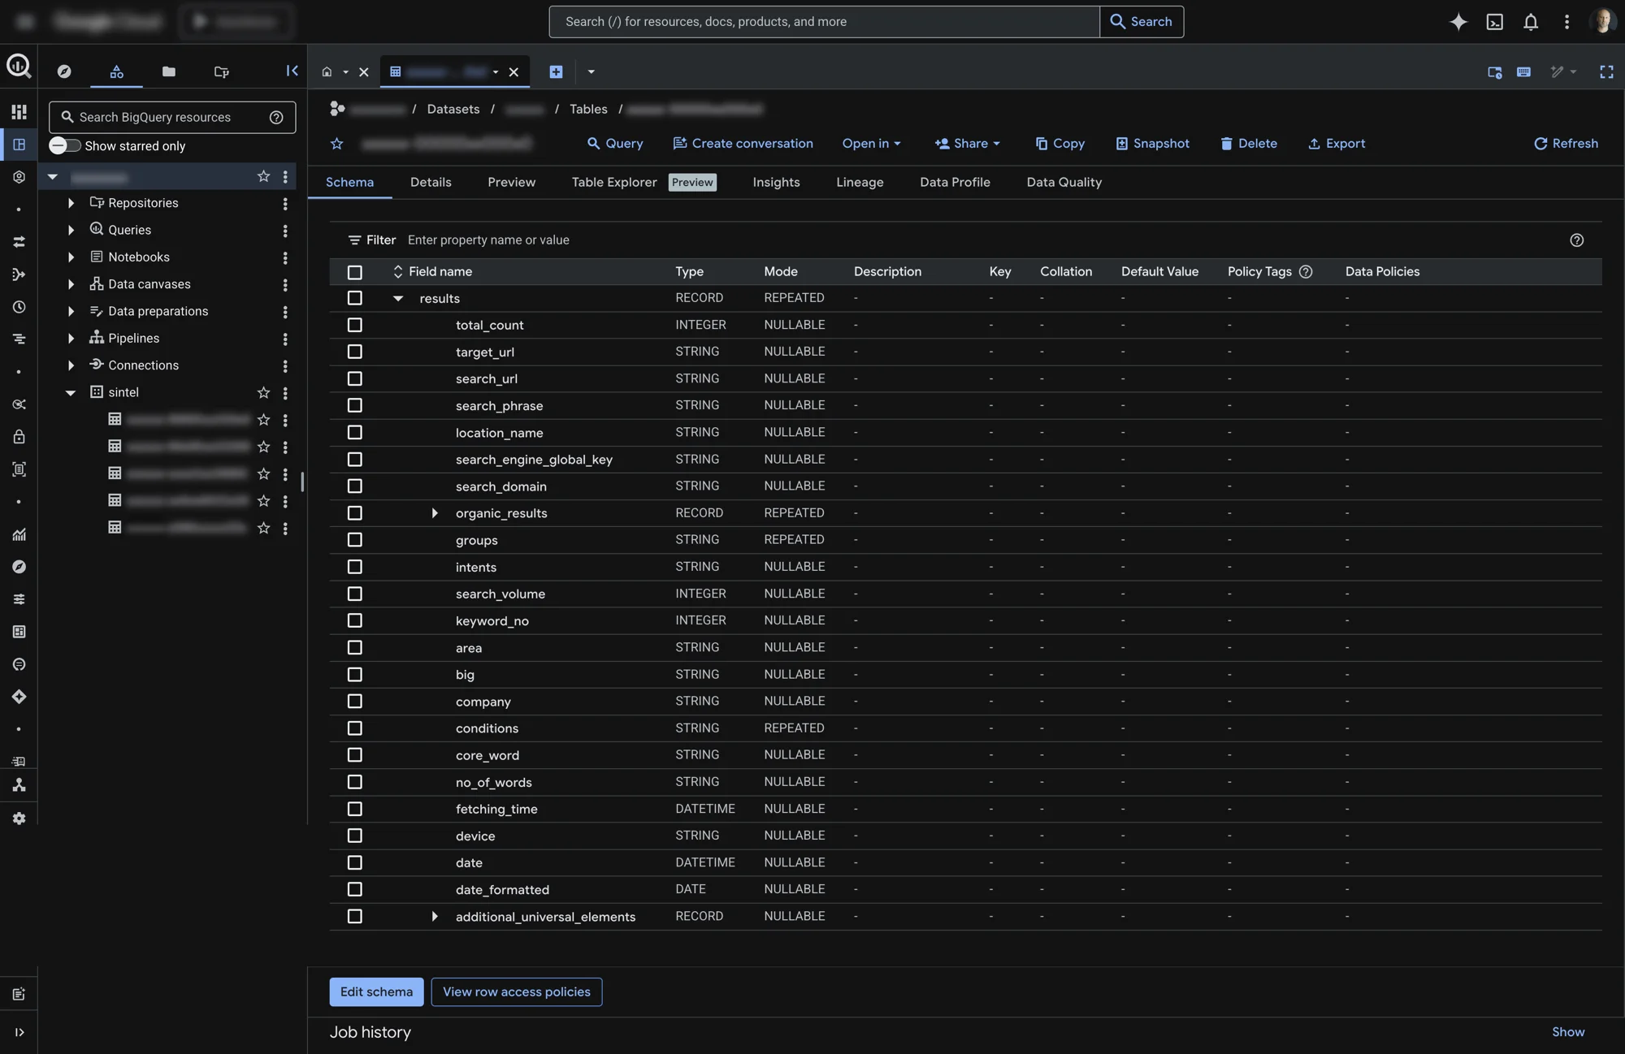Enter full screen mode for the editor
This screenshot has width=1625, height=1054.
tap(1607, 72)
